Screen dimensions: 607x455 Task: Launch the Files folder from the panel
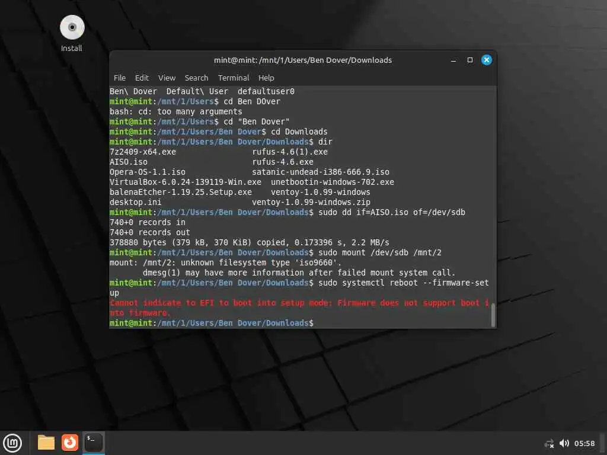pyautogui.click(x=46, y=443)
